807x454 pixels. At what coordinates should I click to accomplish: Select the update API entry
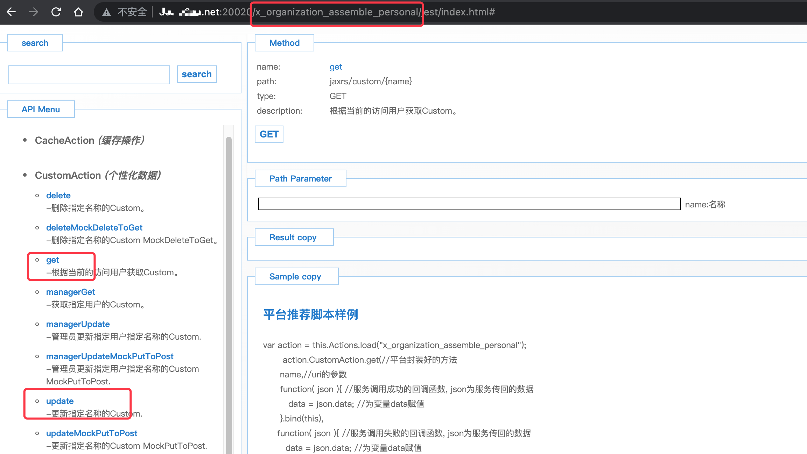60,401
